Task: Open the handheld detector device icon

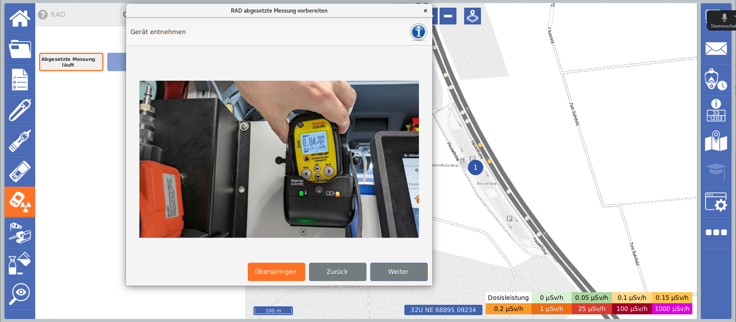Action: 20,171
